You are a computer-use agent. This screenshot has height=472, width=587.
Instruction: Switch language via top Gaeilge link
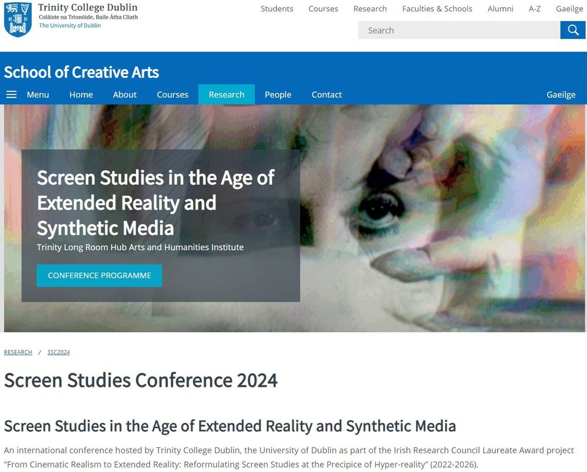pos(569,9)
